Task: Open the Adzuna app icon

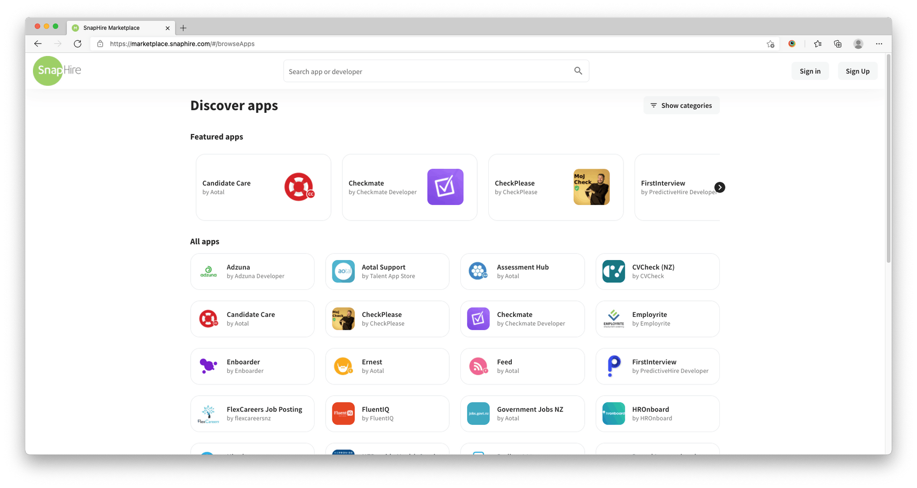Action: (x=209, y=271)
